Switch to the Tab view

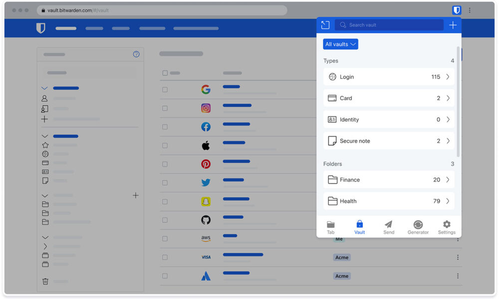[331, 227]
